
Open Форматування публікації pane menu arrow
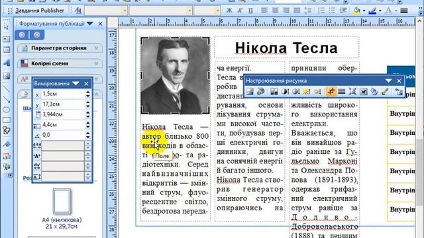[90, 24]
